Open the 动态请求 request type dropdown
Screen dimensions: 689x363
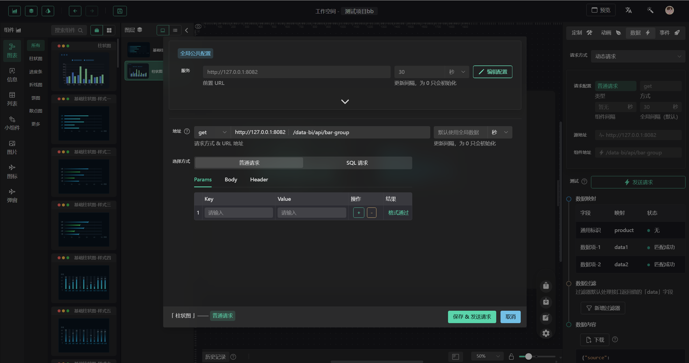pyautogui.click(x=638, y=56)
